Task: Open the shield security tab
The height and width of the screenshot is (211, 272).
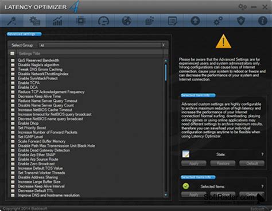Action: (241, 21)
